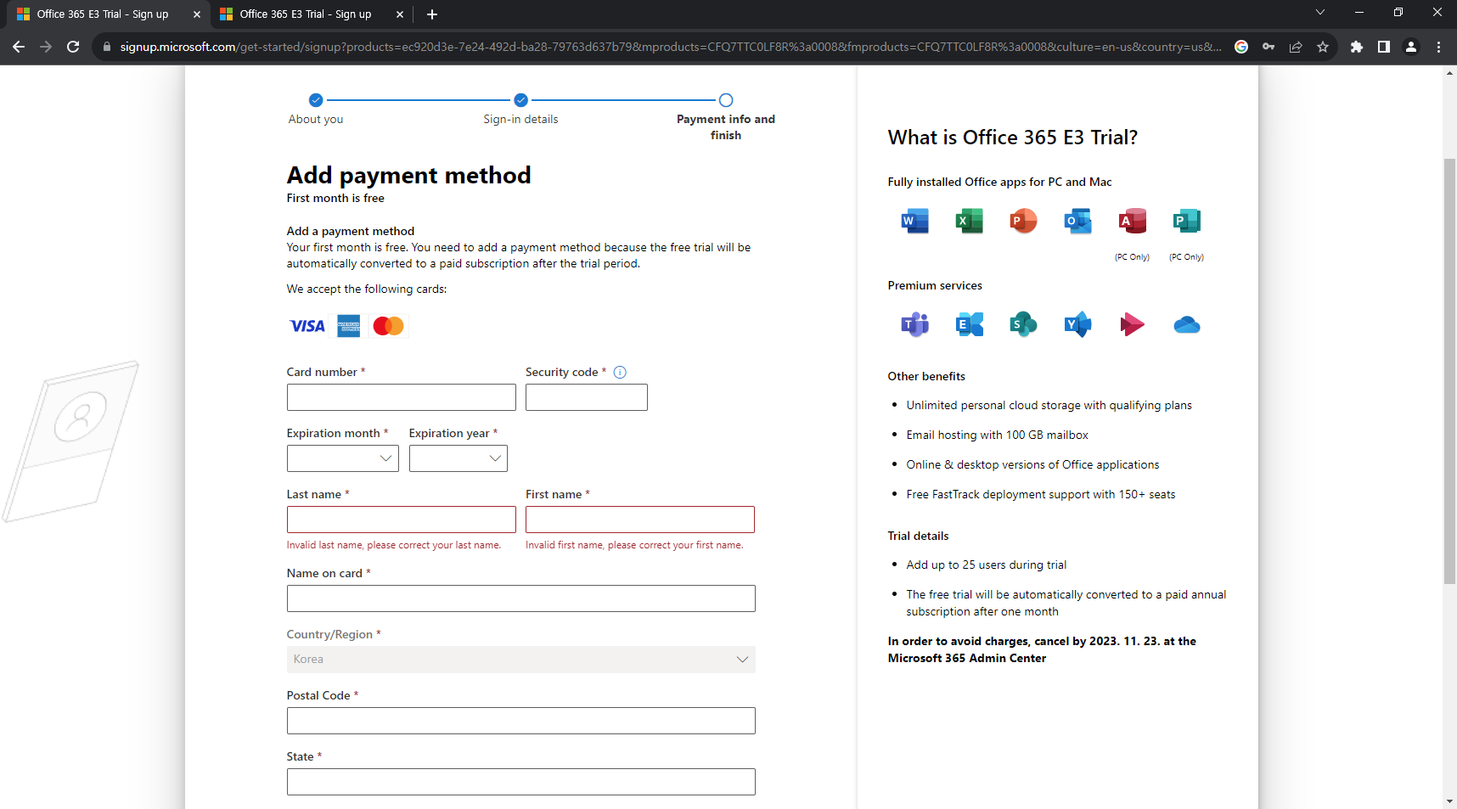
Task: Click the password key icon in address bar
Action: [1269, 47]
